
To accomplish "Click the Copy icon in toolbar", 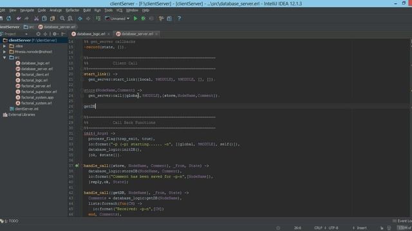I will pos(44,19).
